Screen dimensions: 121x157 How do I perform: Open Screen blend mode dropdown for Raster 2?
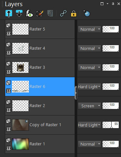click(x=90, y=106)
